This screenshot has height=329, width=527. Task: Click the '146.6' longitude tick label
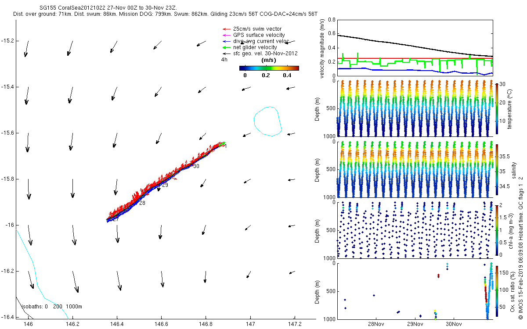(x=161, y=324)
